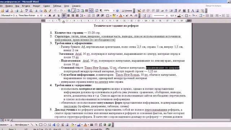Screen dimensions: 231x130
Task: Decrease the paragraph indent
Action: [x=98, y=16]
